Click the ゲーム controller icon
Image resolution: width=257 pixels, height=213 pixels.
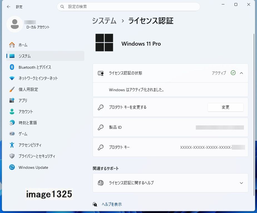[12, 134]
